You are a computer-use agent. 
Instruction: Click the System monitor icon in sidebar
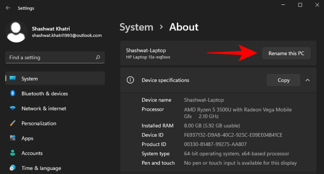13,79
